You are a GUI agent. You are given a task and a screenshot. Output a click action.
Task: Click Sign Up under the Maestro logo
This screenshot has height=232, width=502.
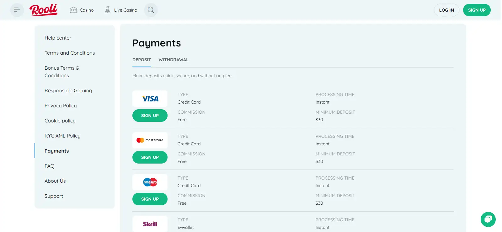click(150, 199)
